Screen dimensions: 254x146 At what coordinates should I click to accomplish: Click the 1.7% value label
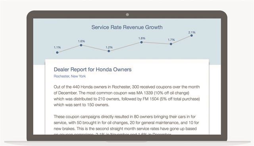click(171, 40)
